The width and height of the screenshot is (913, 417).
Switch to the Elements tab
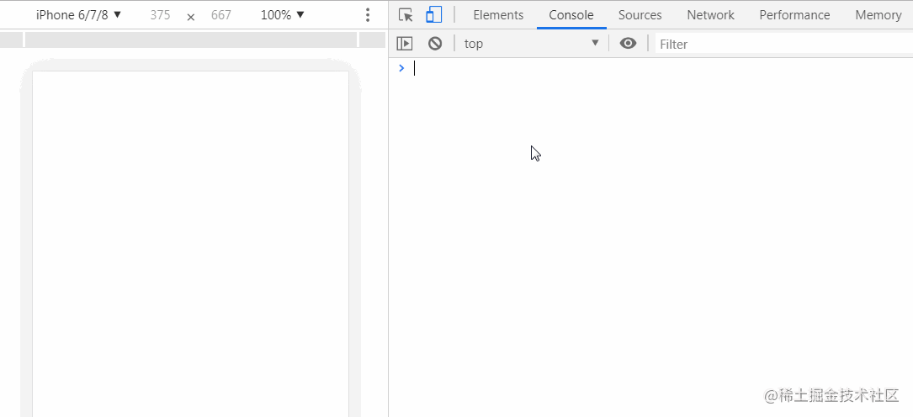[498, 15]
